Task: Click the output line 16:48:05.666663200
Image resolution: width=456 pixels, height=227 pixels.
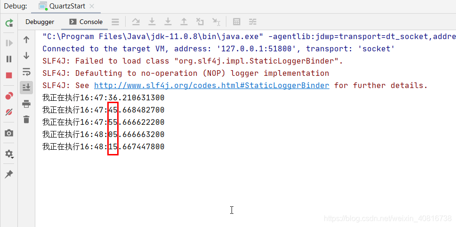Action: (104, 134)
